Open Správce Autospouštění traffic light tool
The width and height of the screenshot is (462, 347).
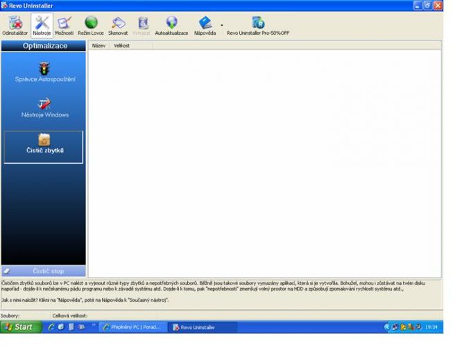pyautogui.click(x=45, y=72)
